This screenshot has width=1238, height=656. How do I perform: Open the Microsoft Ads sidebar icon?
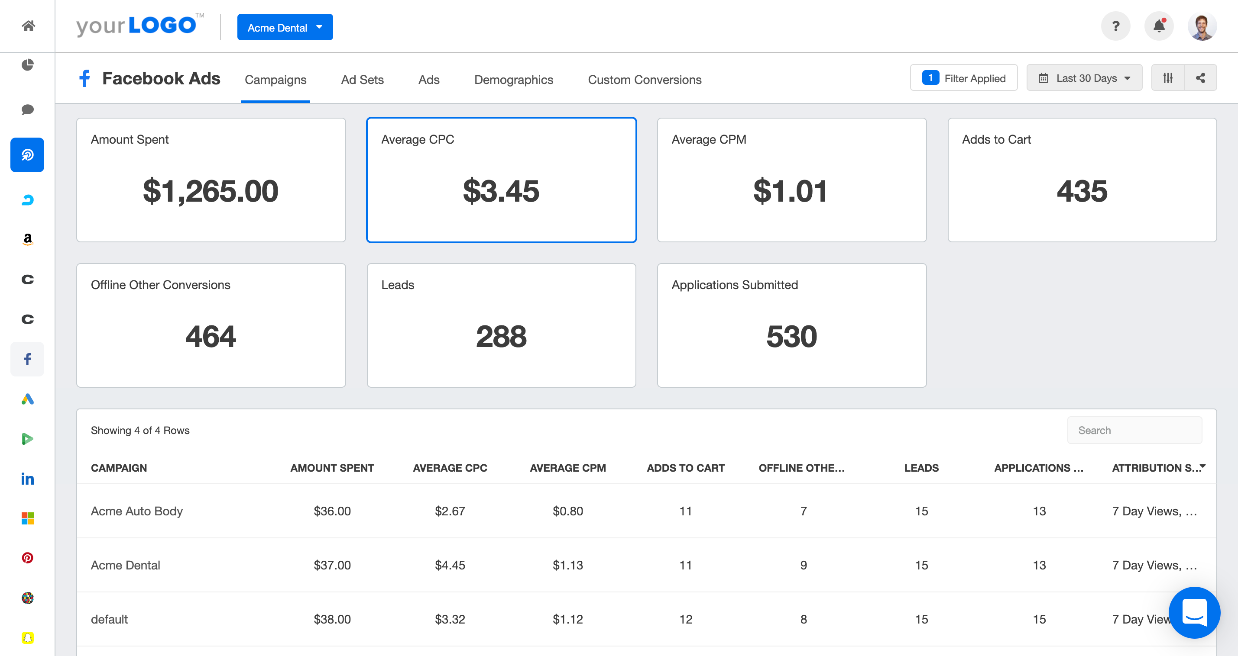[27, 518]
